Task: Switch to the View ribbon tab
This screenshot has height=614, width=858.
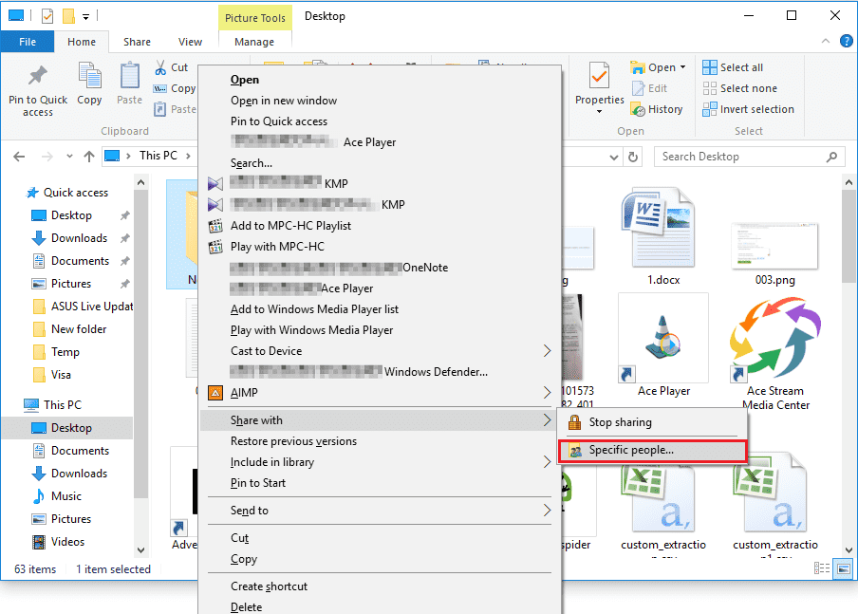Action: [190, 42]
